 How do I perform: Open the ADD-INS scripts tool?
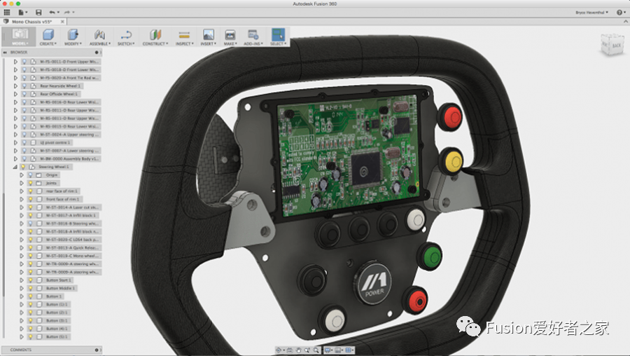pos(253,36)
